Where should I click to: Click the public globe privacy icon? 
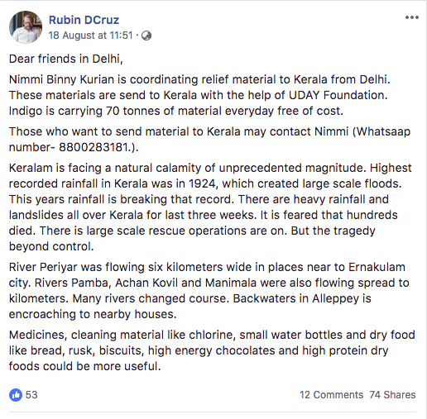tap(146, 36)
